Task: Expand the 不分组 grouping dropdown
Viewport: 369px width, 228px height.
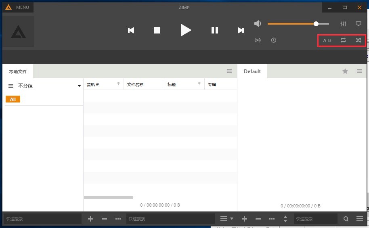Action: [79, 86]
